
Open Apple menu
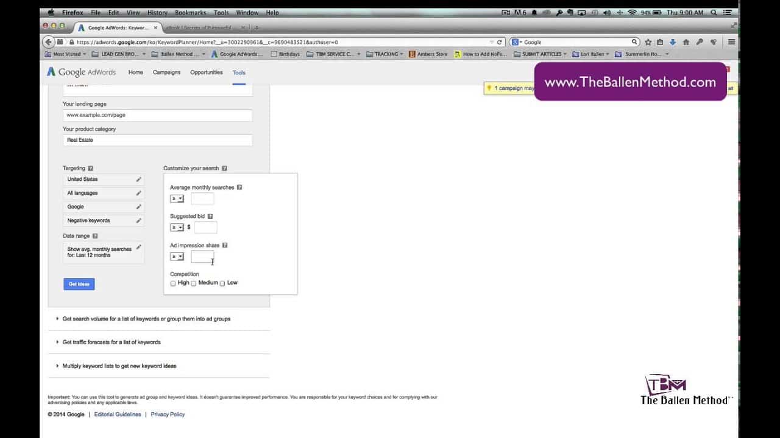pyautogui.click(x=51, y=12)
